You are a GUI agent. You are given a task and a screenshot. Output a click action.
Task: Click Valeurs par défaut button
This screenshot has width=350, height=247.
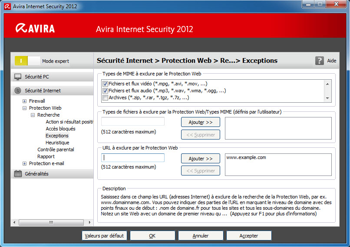(104, 236)
